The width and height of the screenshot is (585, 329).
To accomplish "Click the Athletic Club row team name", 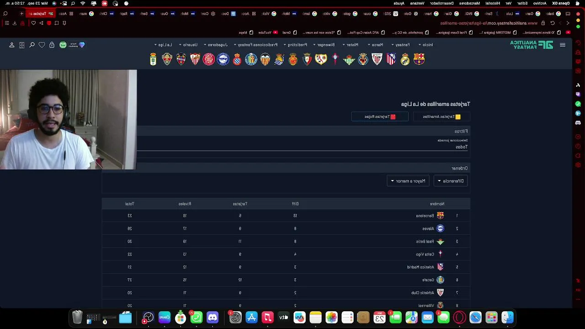I will pos(423,292).
